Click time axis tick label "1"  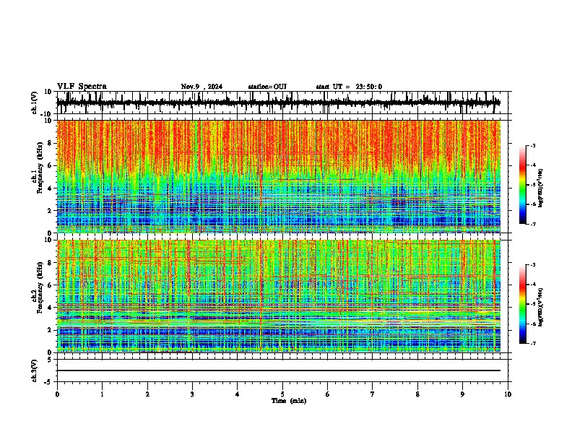pos(102,394)
